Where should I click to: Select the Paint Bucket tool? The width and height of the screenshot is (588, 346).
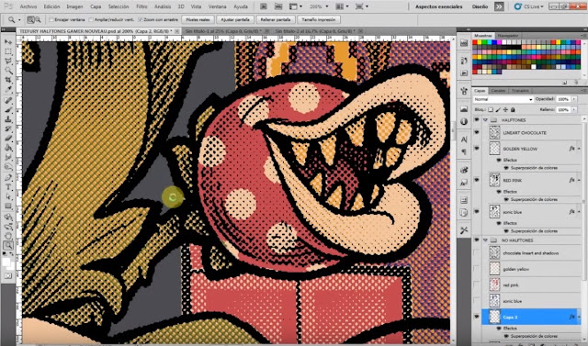coord(8,149)
